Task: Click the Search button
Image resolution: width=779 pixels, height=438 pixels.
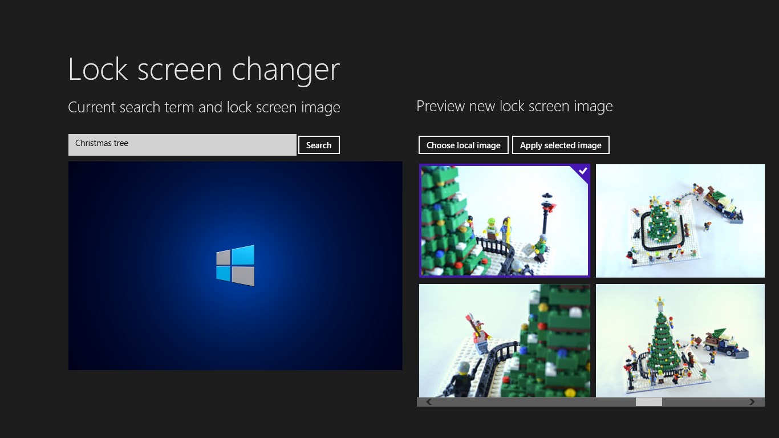Action: pos(319,145)
